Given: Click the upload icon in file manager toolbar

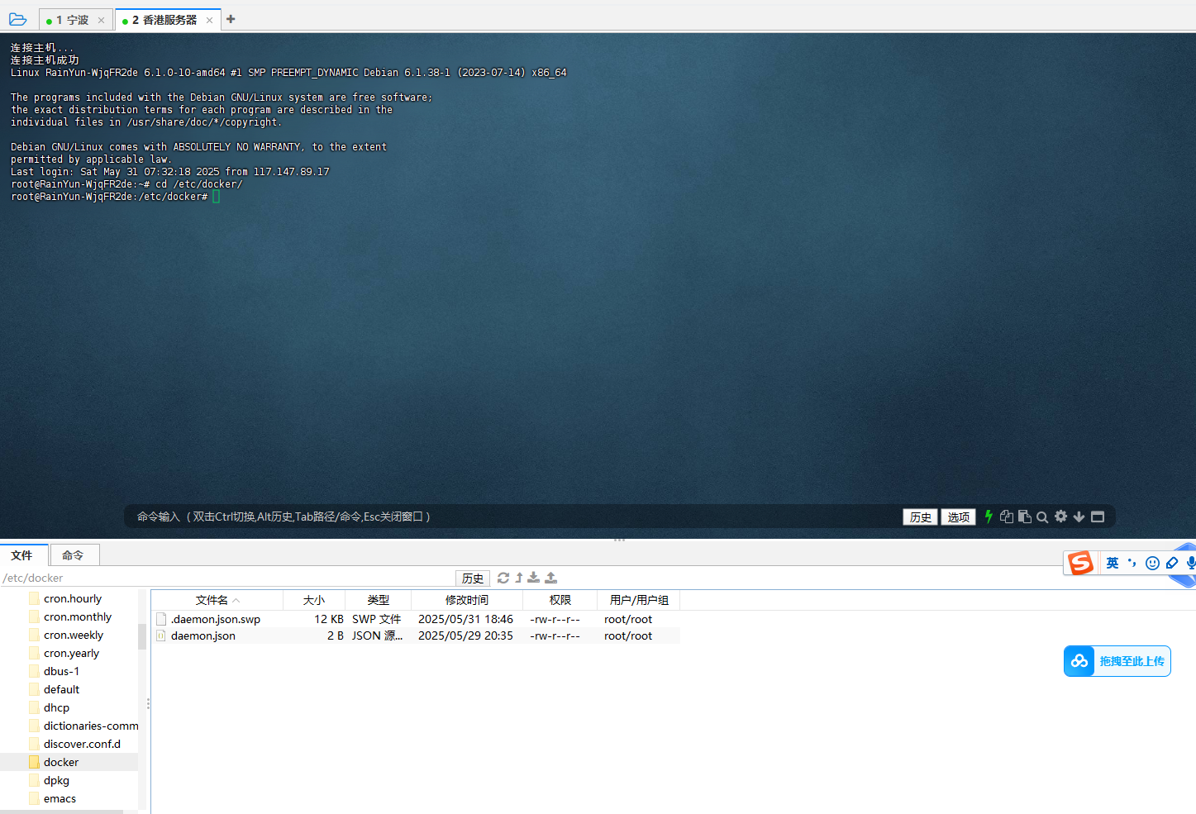Looking at the screenshot, I should point(550,578).
